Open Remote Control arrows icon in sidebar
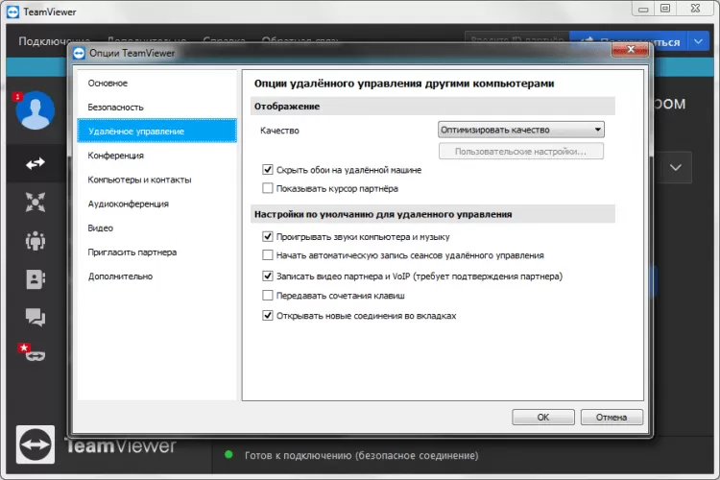 pyautogui.click(x=36, y=163)
